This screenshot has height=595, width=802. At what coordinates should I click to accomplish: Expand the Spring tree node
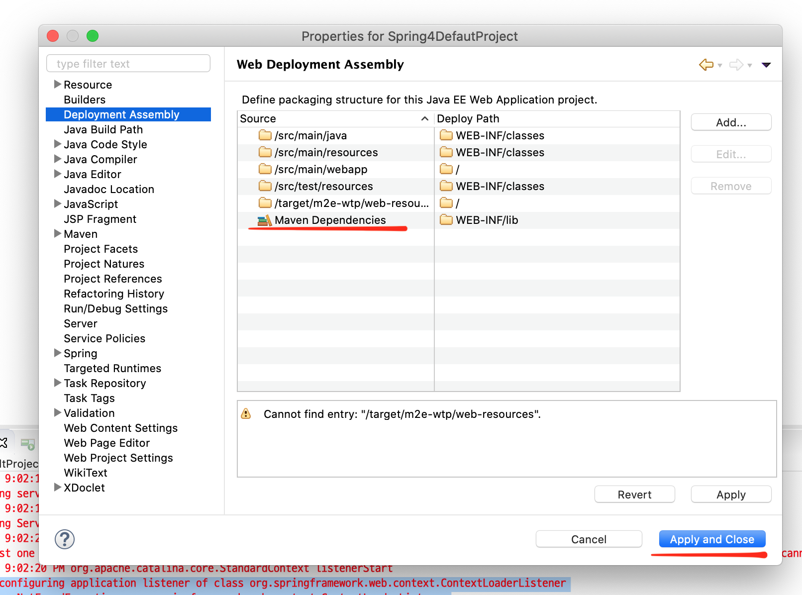[x=57, y=353]
